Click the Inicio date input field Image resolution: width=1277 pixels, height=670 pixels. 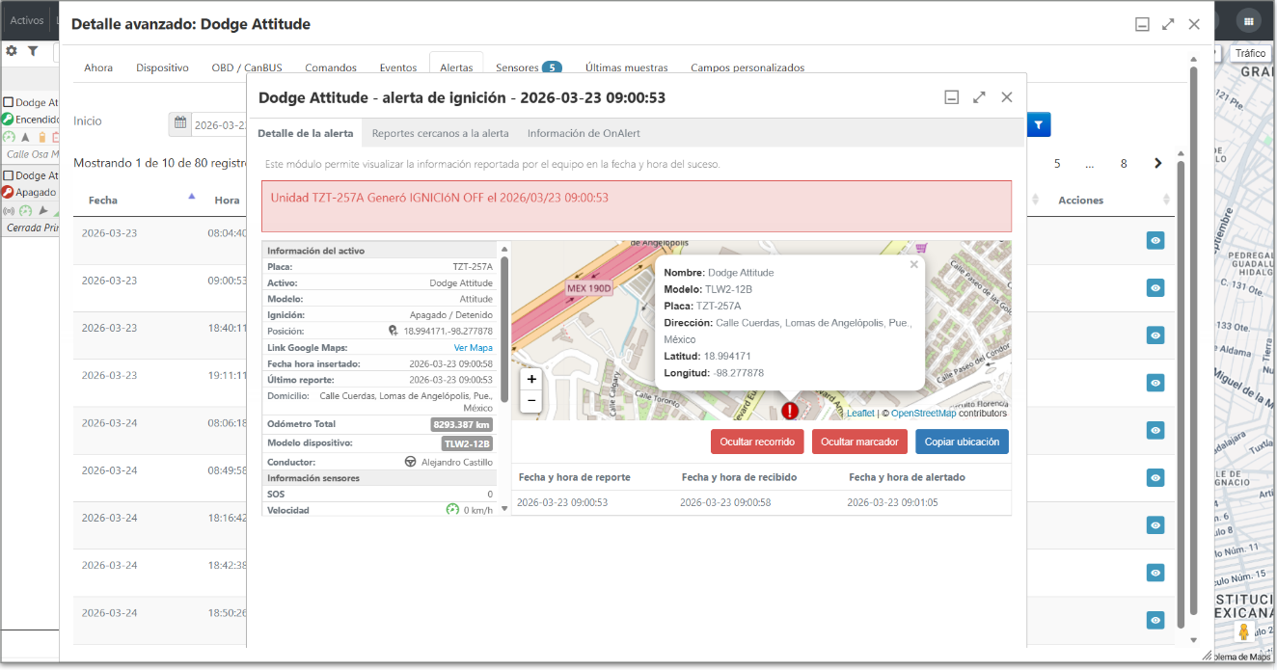[x=219, y=124]
